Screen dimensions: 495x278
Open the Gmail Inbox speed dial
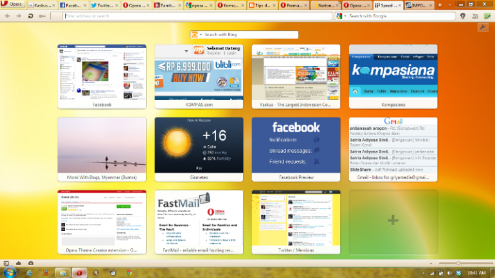[393, 150]
